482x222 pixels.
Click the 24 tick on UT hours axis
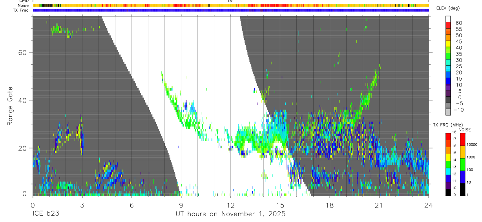point(429,205)
